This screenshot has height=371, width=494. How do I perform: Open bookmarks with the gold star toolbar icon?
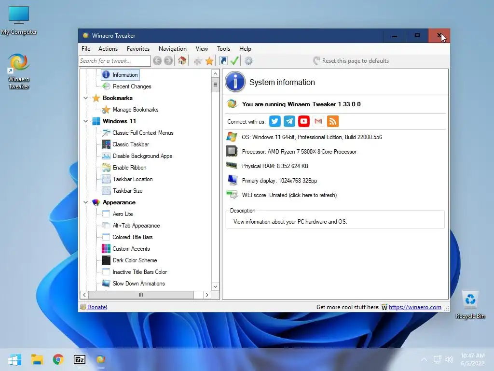point(209,61)
